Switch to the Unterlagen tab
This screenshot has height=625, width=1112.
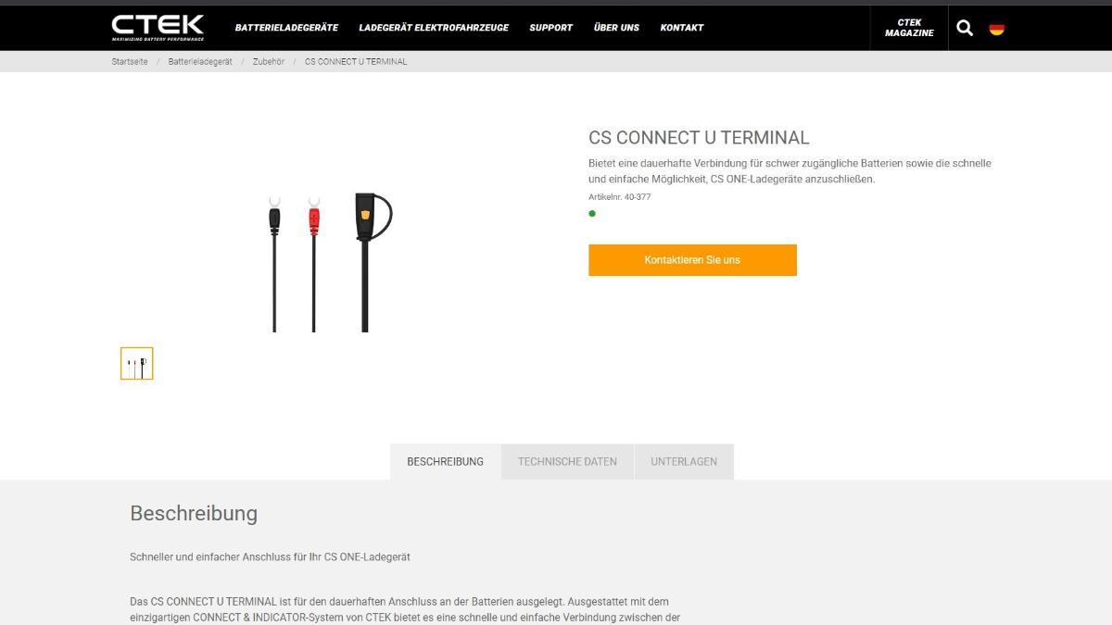(x=684, y=462)
